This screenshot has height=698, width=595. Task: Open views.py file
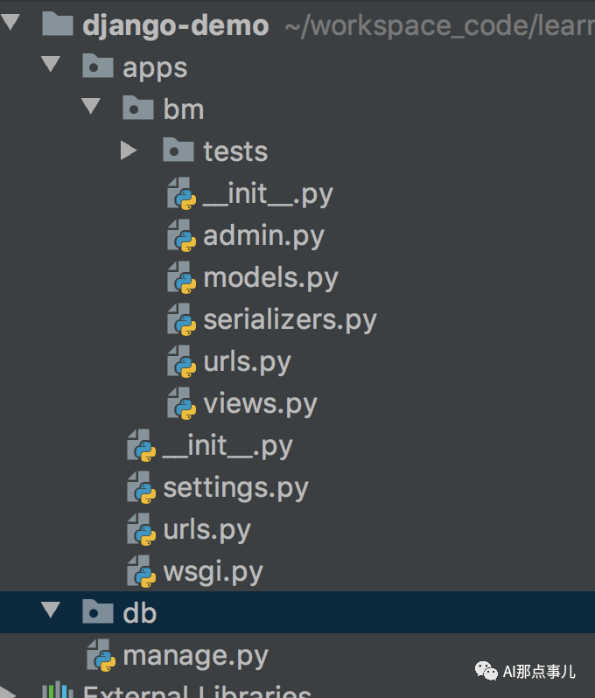point(260,405)
